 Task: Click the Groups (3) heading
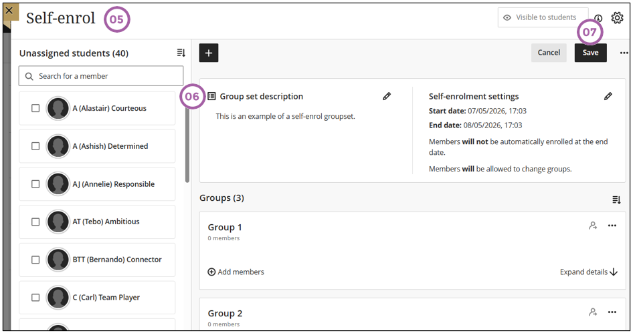(221, 198)
